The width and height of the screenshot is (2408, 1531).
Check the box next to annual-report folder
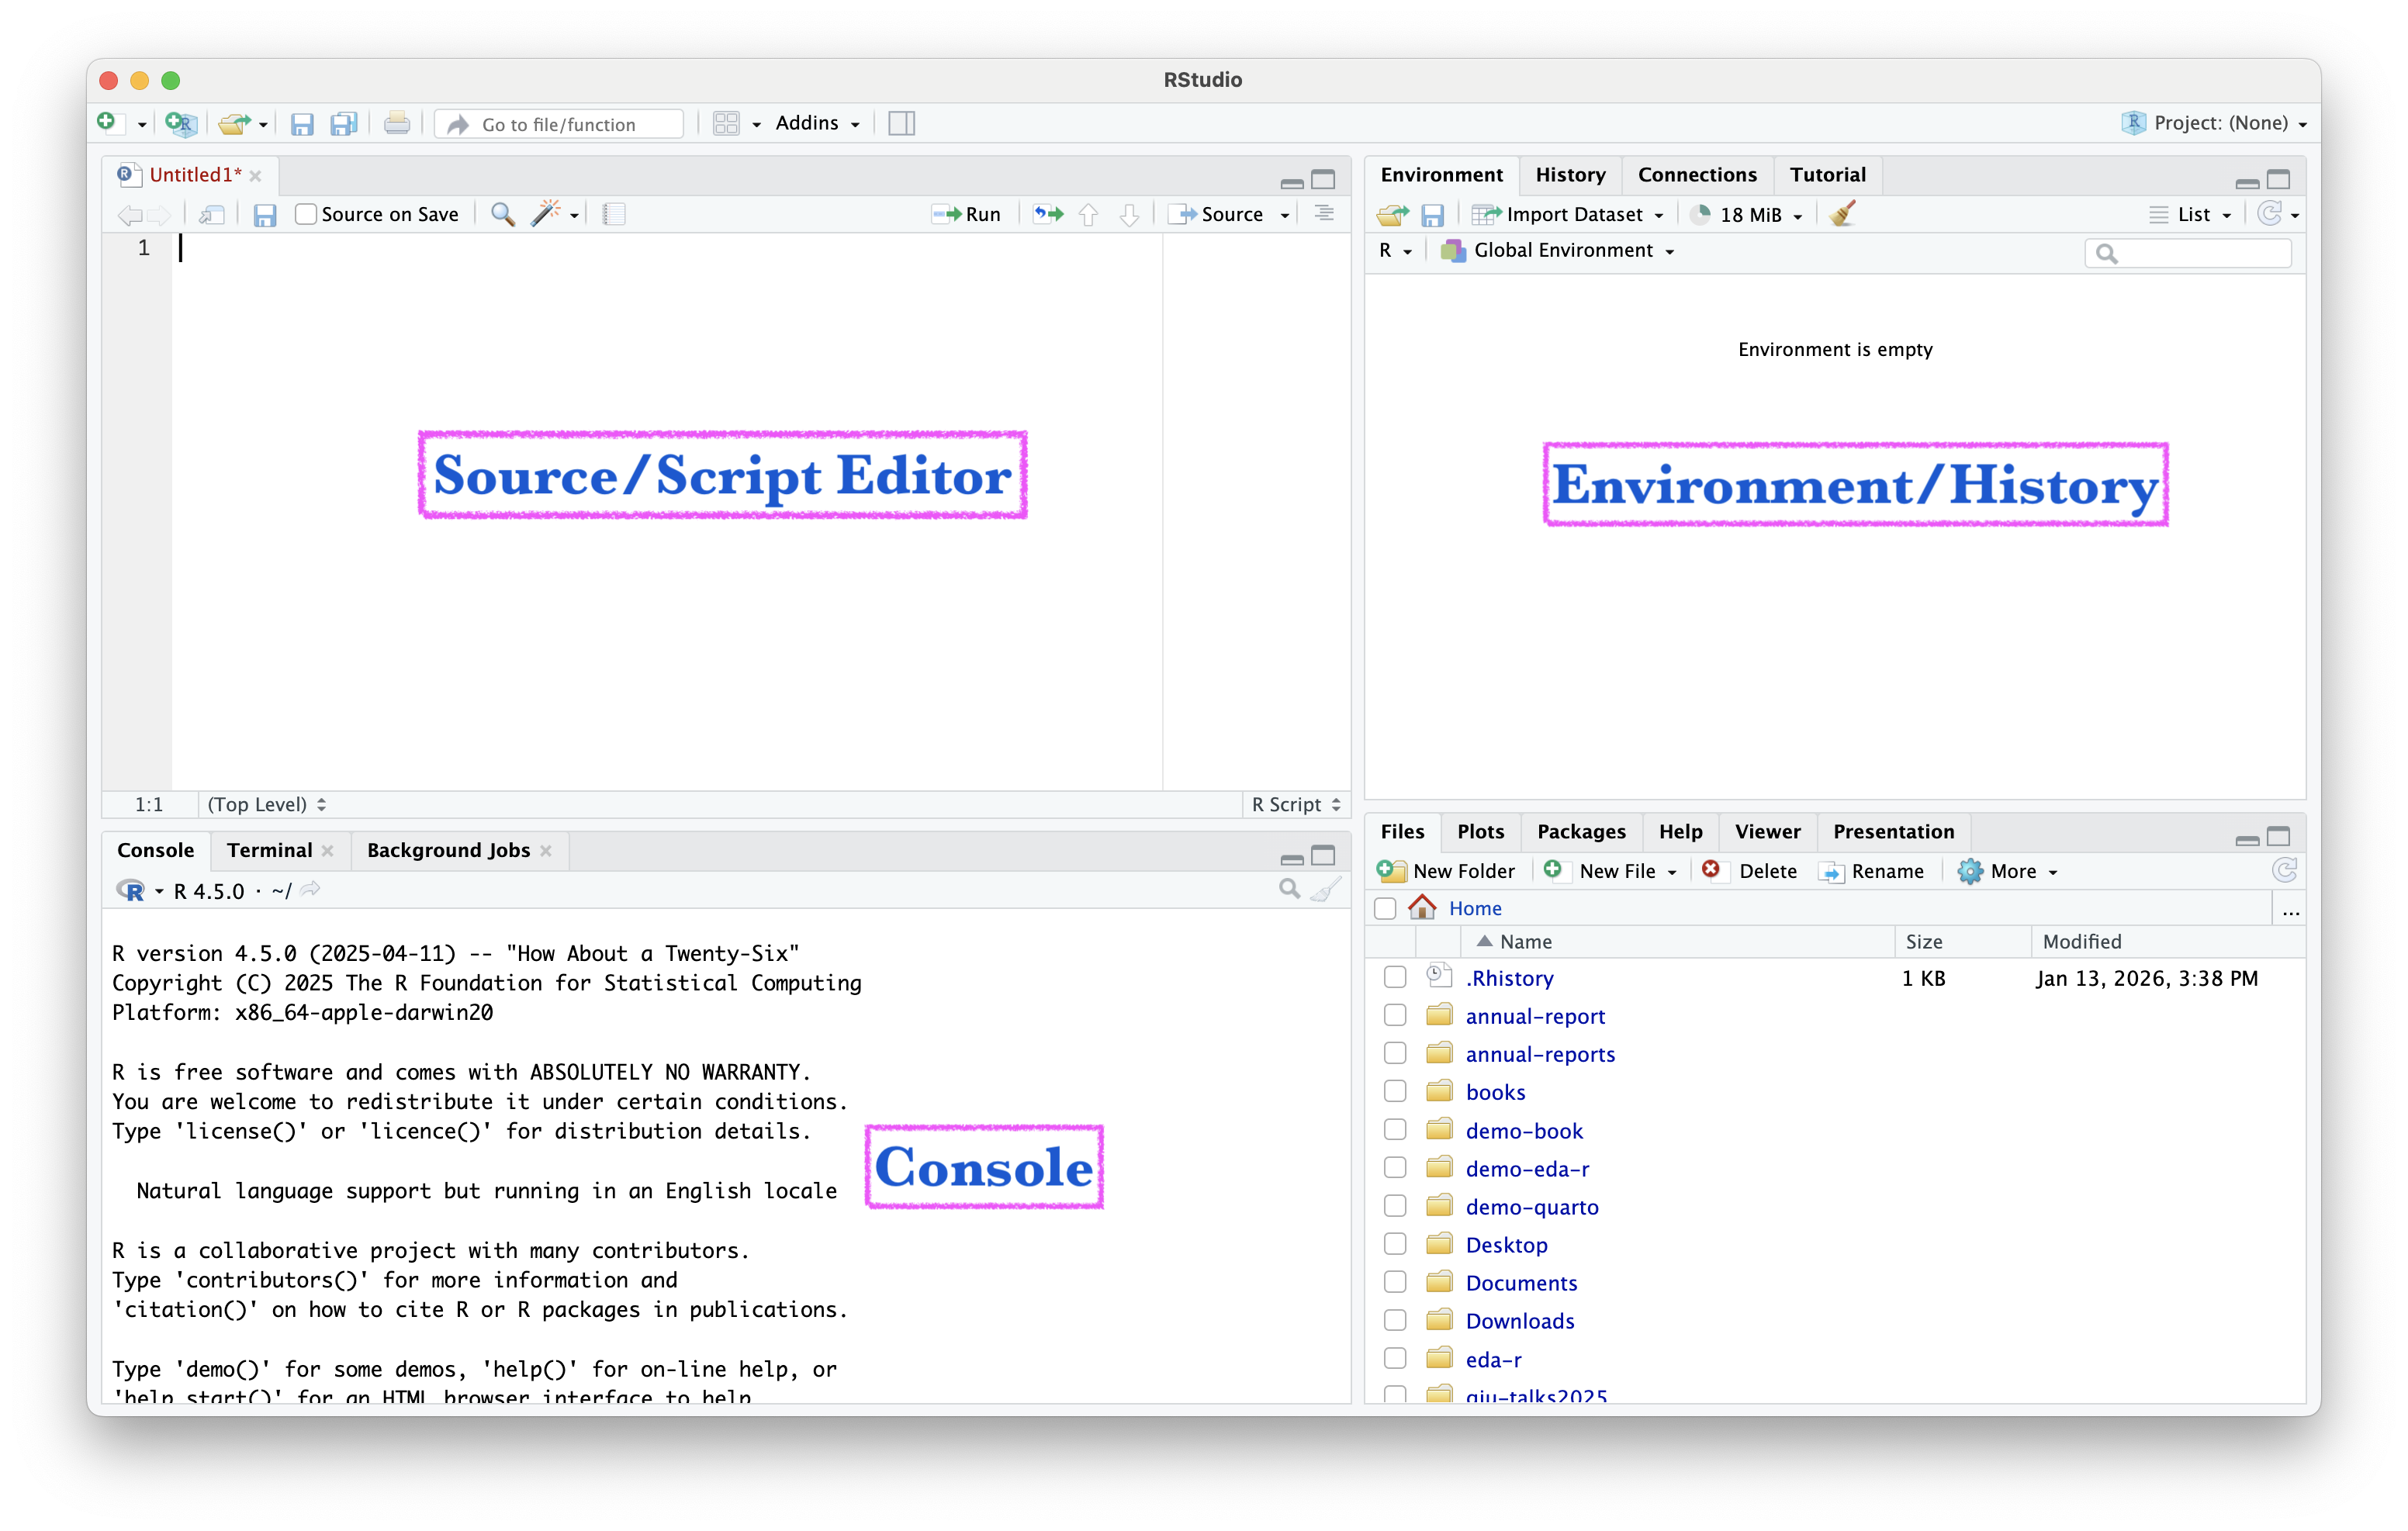click(1394, 1015)
